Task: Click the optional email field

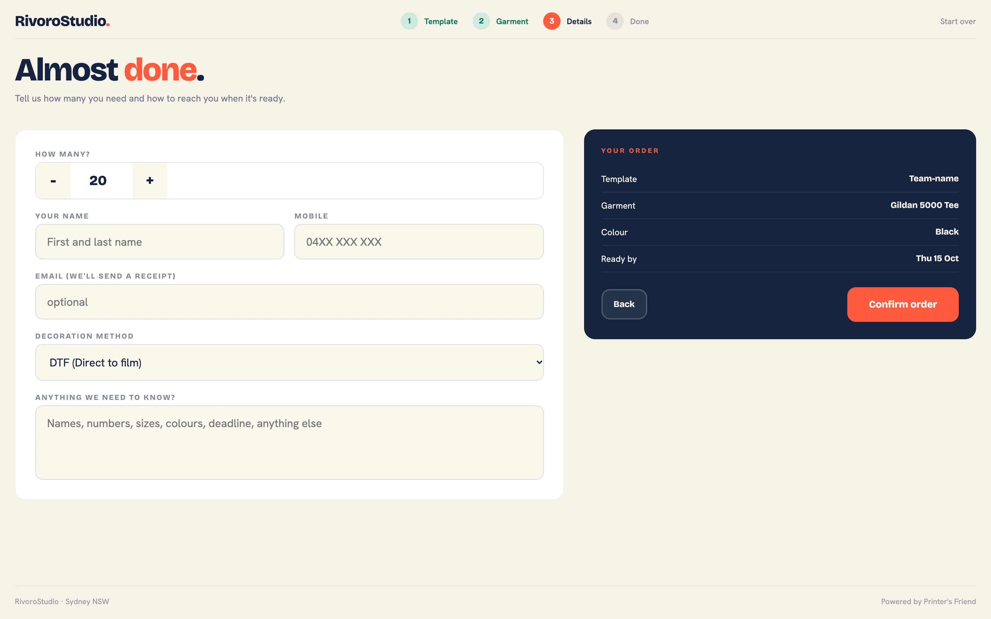Action: tap(289, 302)
